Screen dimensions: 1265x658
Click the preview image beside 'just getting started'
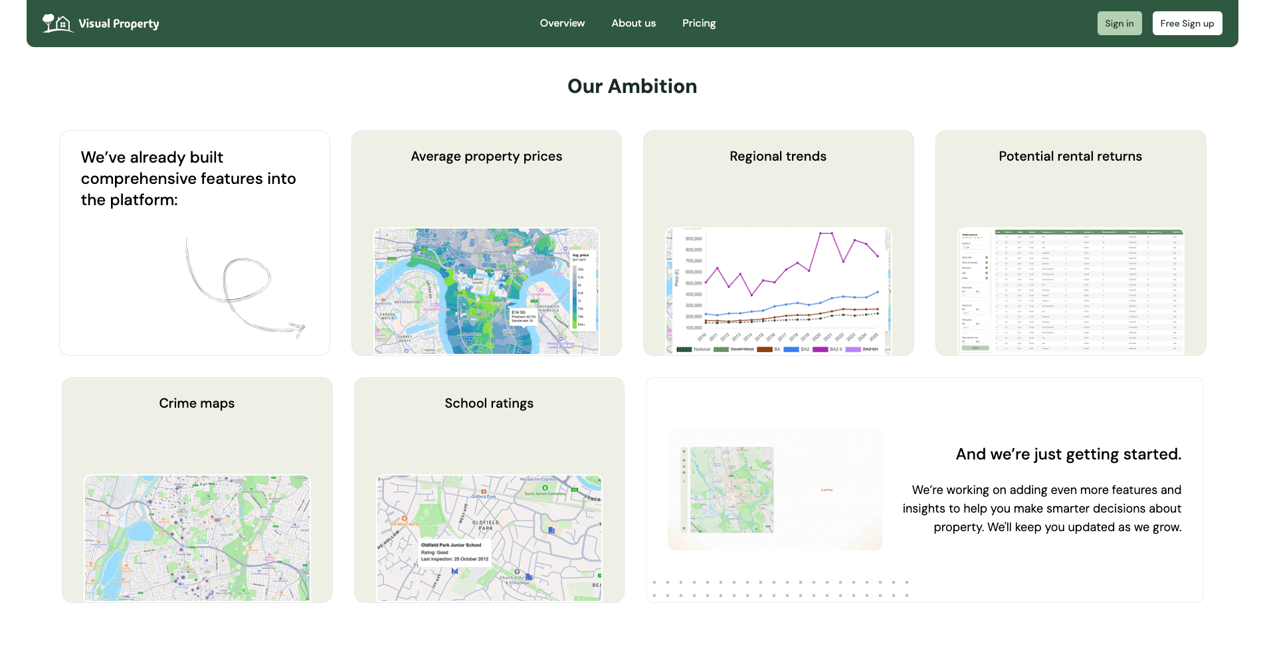tap(775, 490)
